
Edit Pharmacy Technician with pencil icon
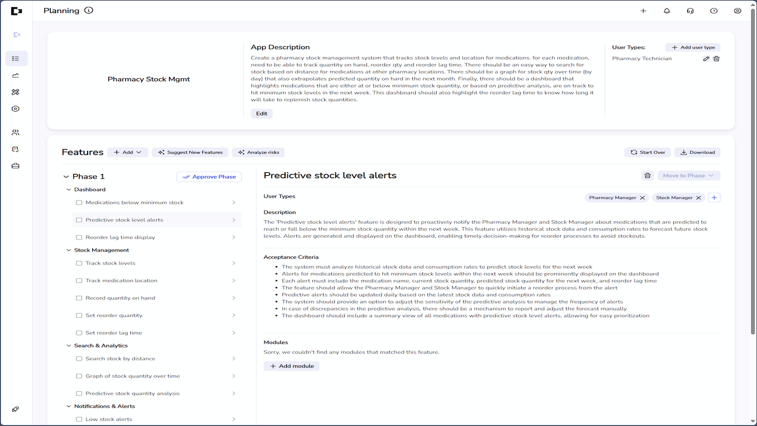pyautogui.click(x=706, y=59)
